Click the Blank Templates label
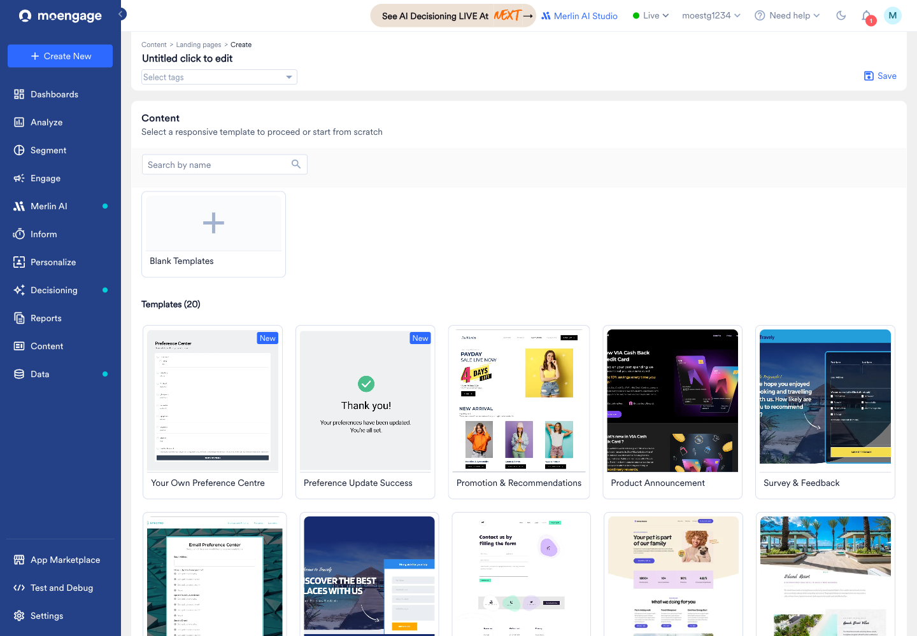The image size is (917, 636). pyautogui.click(x=181, y=261)
